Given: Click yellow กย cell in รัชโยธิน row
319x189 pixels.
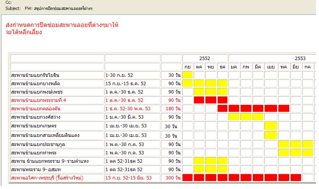Looking at the screenshot, I should (188, 75).
